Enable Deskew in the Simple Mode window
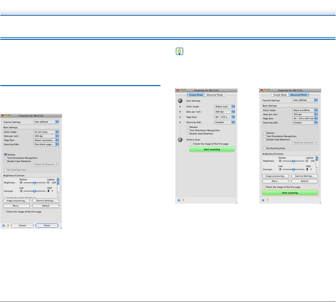This screenshot has width=336, height=302. [x=188, y=127]
